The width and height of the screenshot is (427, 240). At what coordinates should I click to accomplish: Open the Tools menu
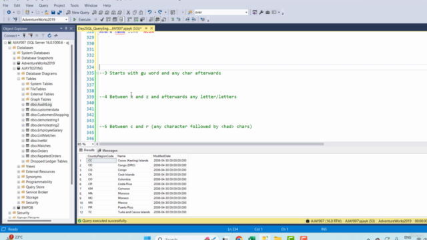pos(74,5)
